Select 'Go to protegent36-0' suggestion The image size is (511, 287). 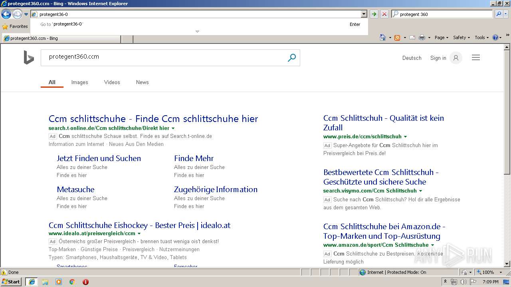[200, 24]
